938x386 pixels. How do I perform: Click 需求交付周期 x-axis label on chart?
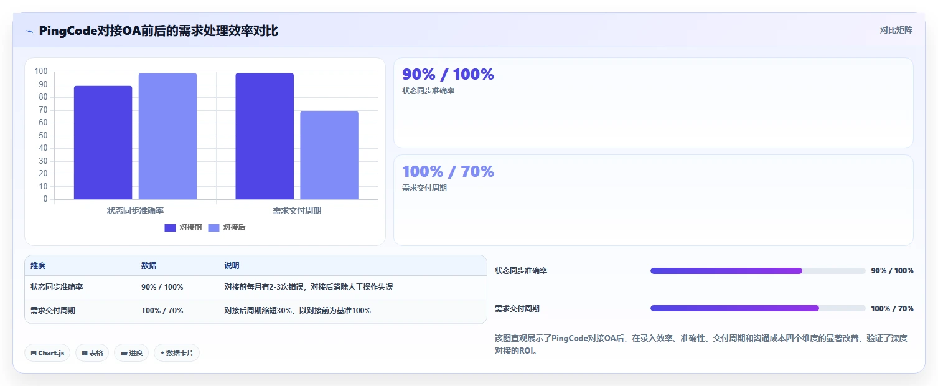[x=297, y=210]
